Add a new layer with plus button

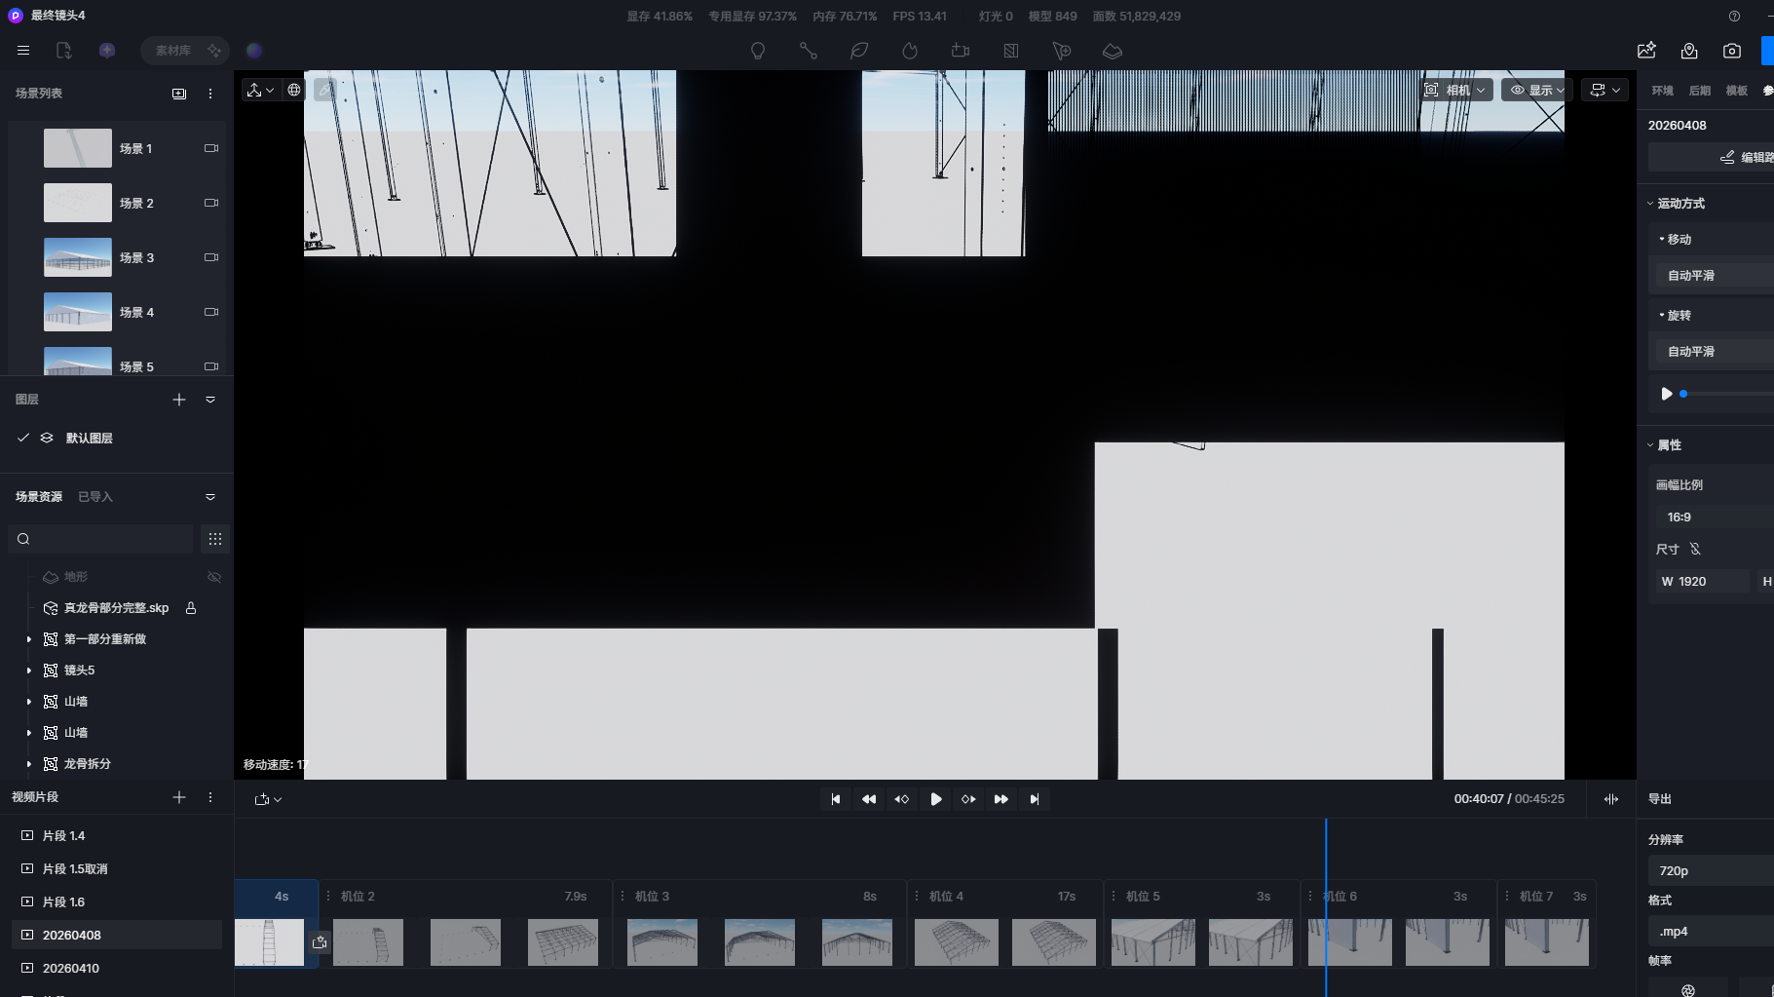(179, 400)
